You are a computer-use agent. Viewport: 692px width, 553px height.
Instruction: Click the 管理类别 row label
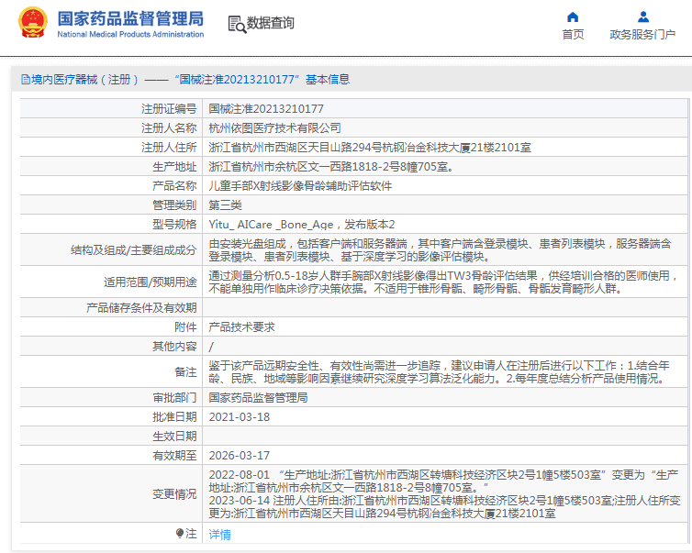174,205
